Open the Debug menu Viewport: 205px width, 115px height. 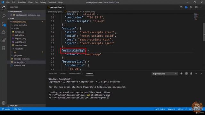coord(43,2)
